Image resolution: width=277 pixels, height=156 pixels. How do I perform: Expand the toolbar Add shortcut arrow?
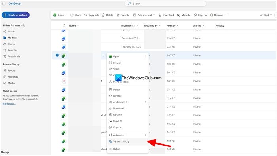(154, 15)
